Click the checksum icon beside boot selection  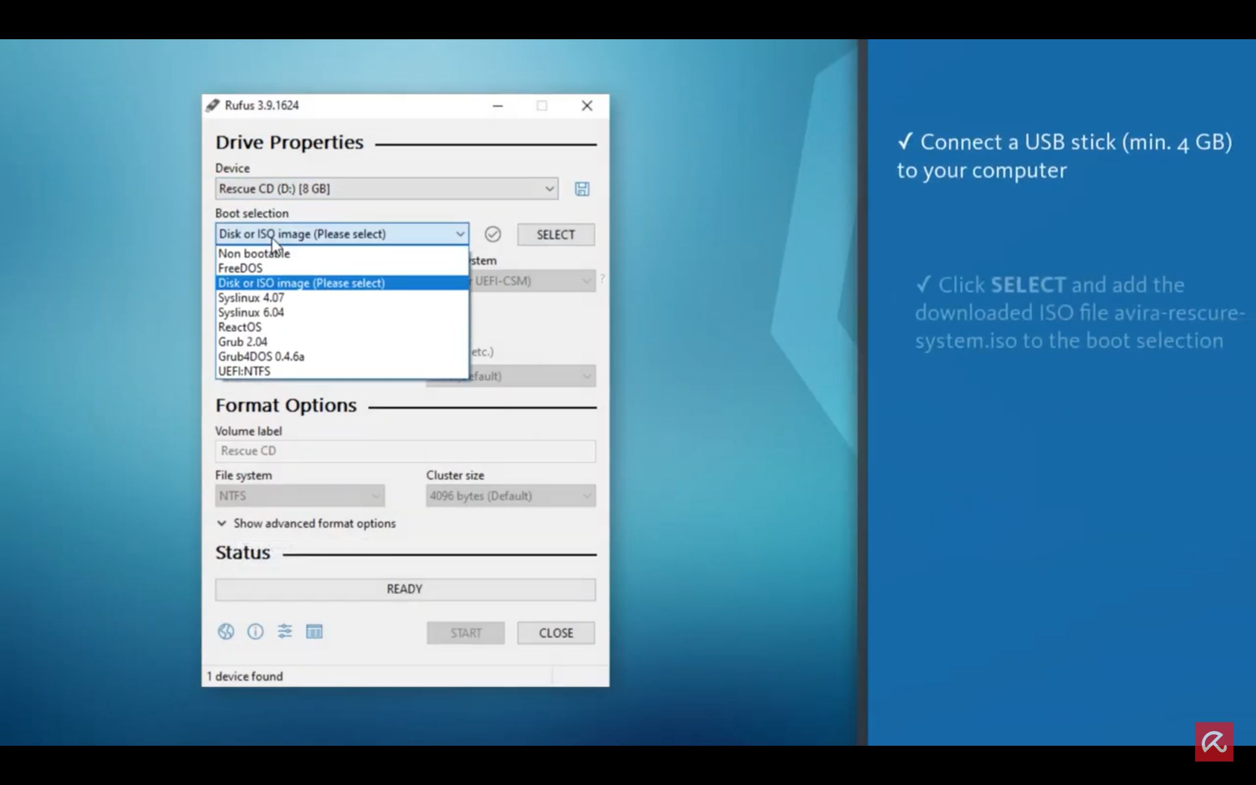[493, 234]
